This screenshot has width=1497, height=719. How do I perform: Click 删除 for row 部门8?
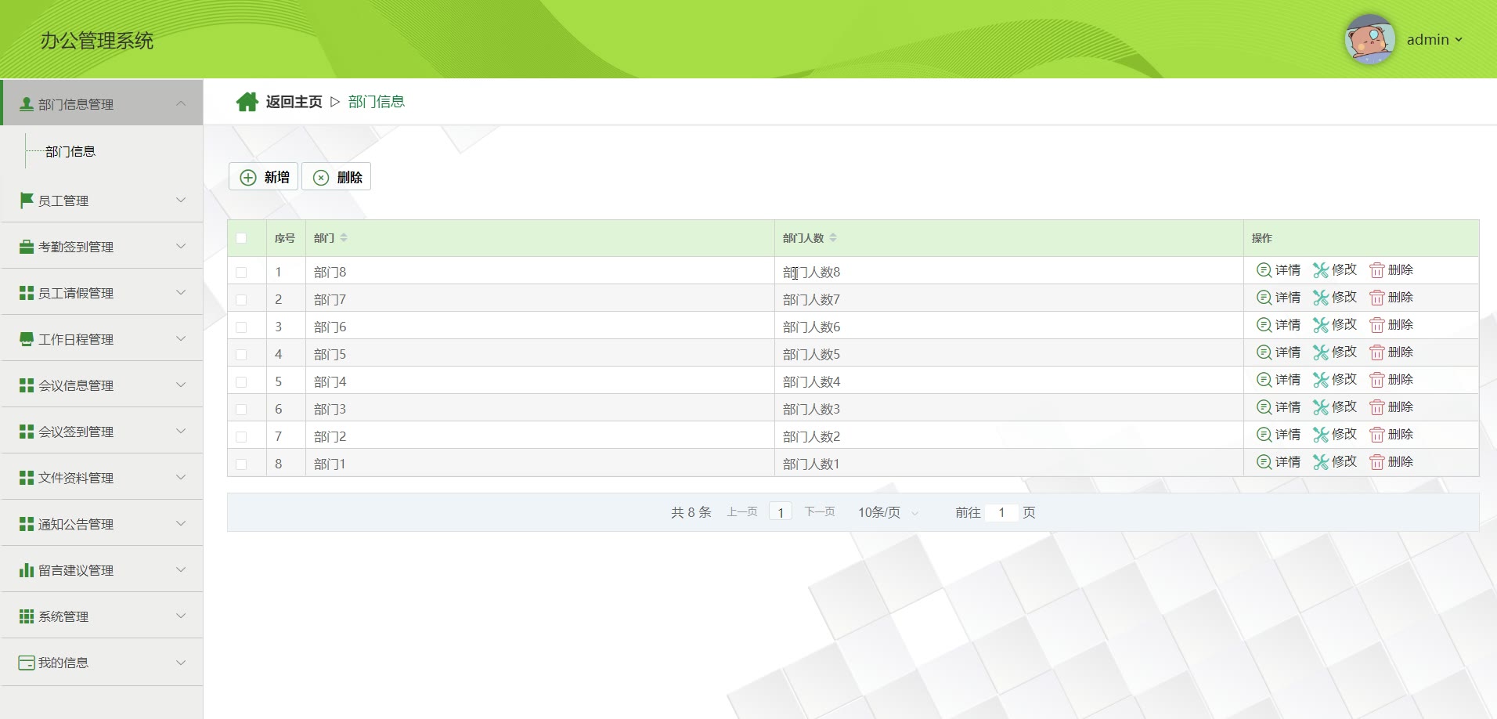coord(1391,270)
